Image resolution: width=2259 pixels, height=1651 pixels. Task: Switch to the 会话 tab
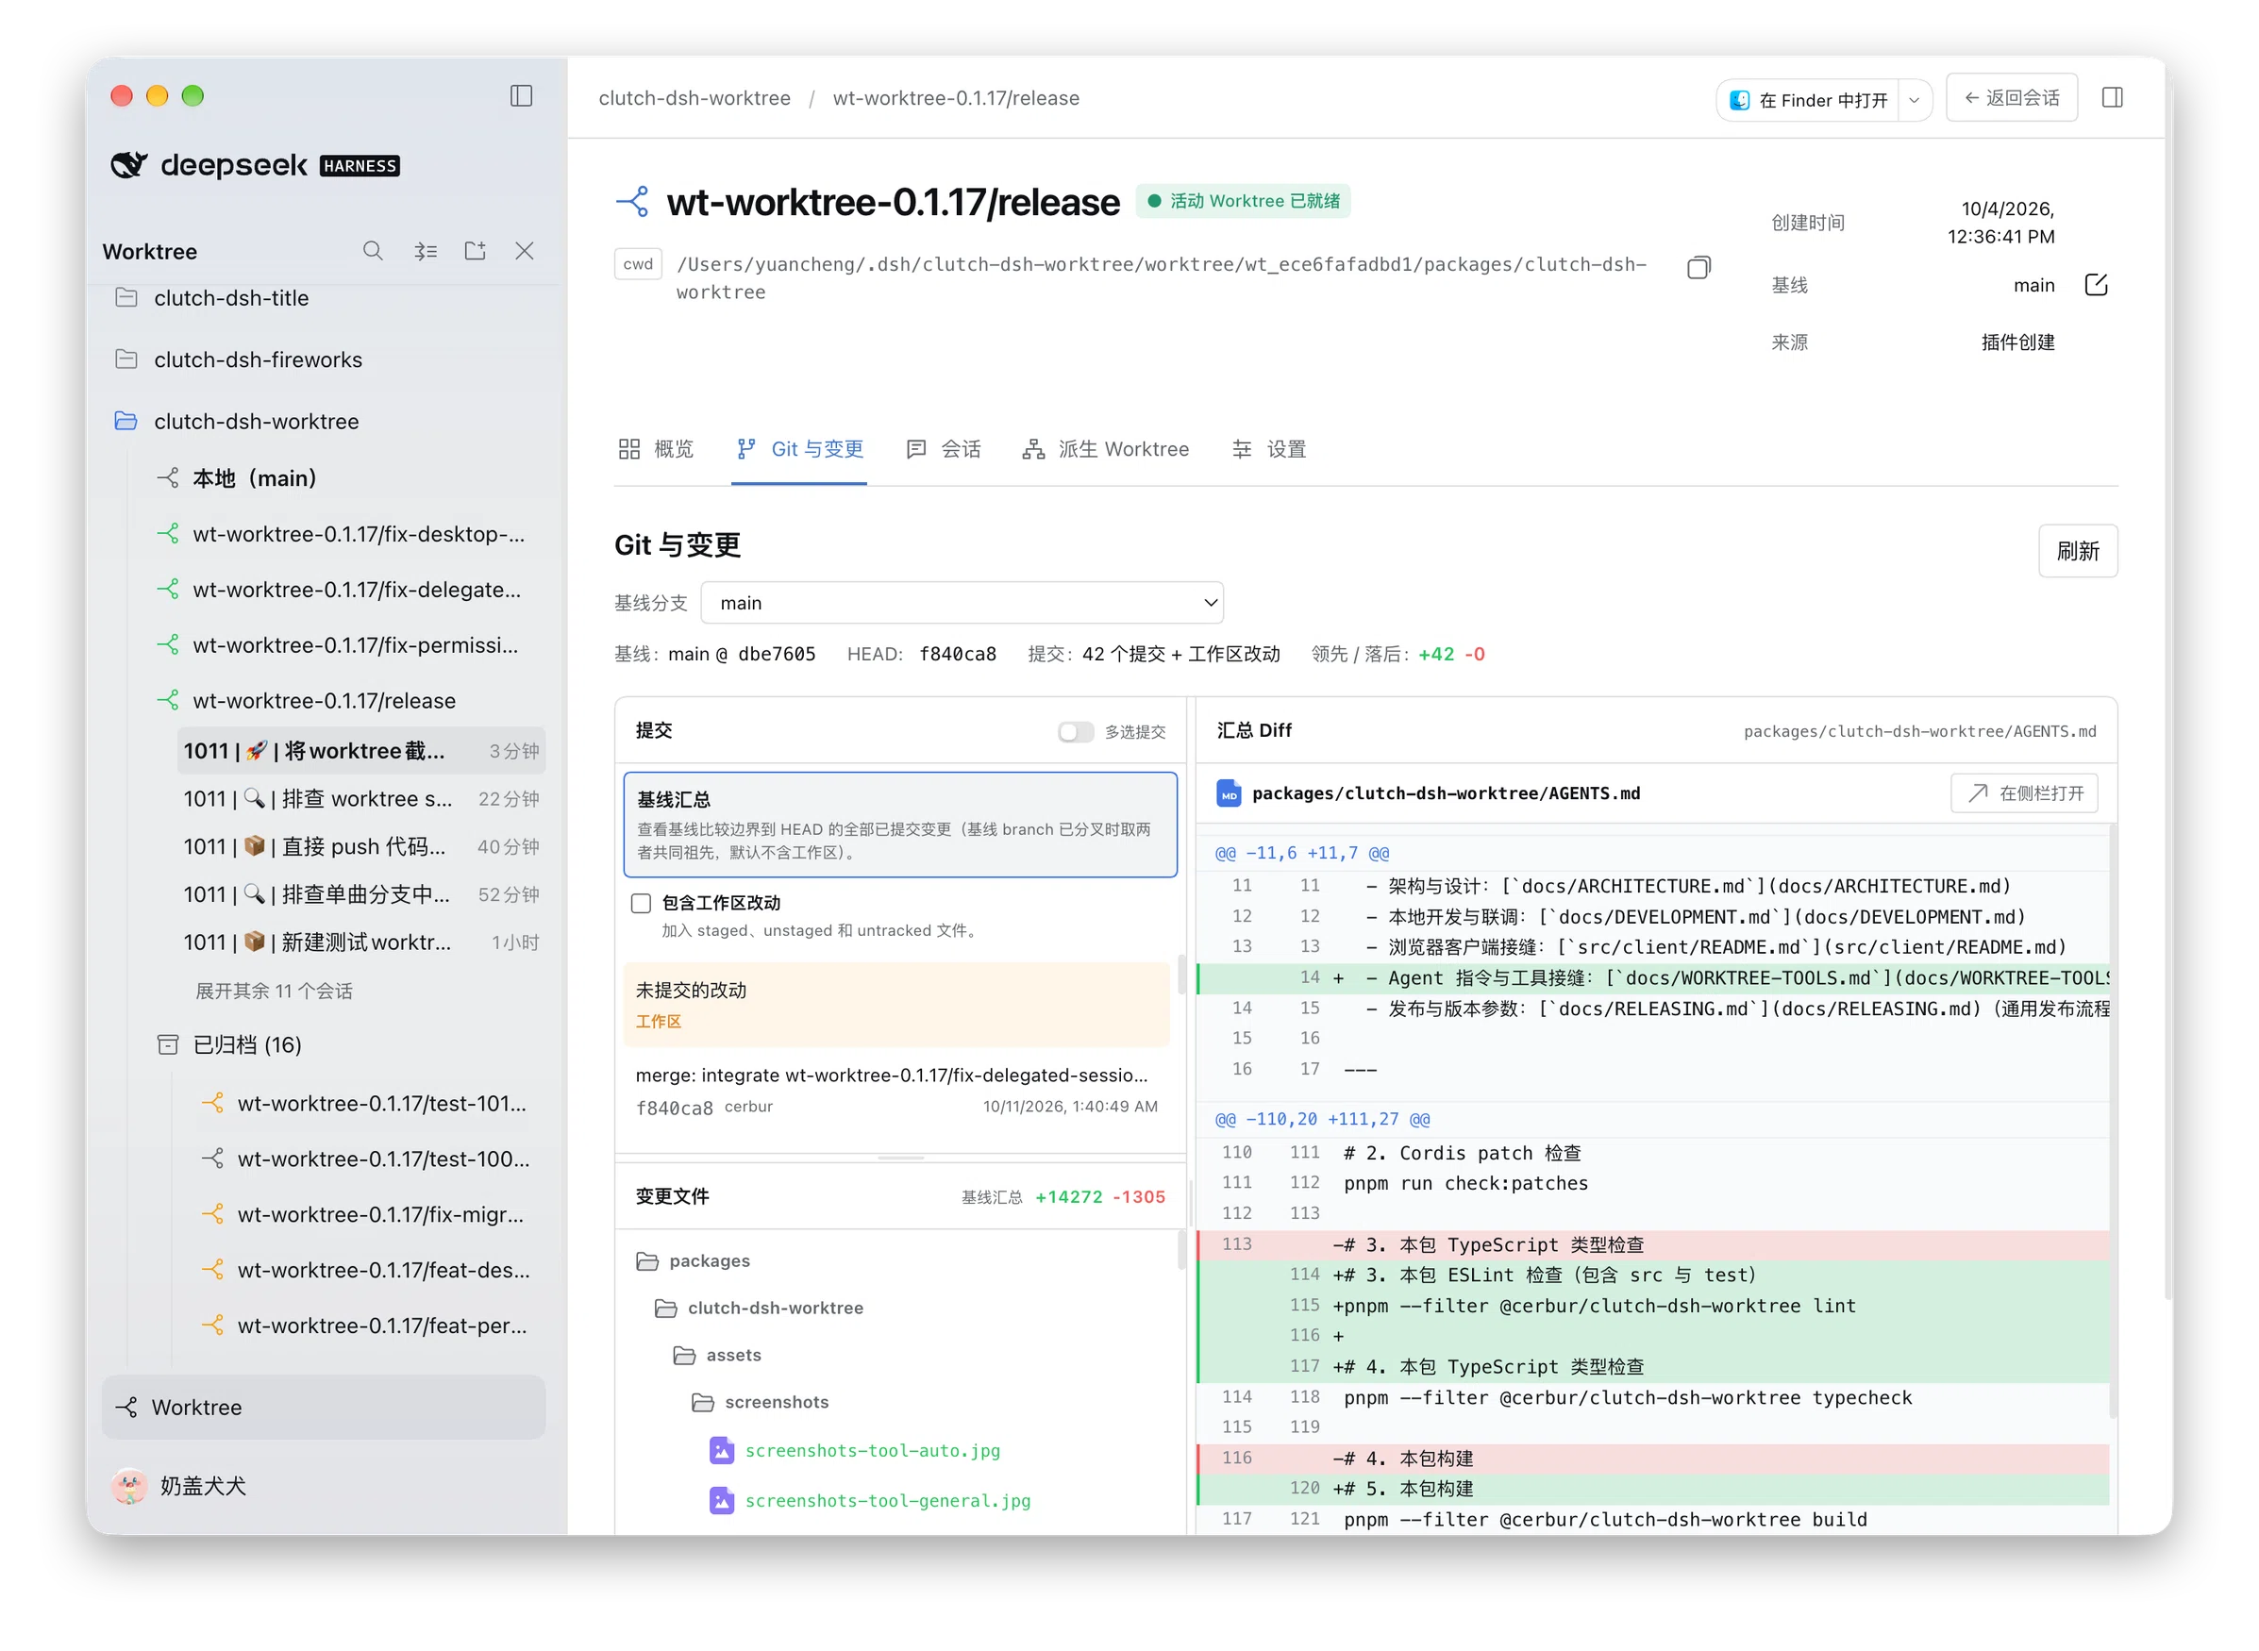(944, 450)
